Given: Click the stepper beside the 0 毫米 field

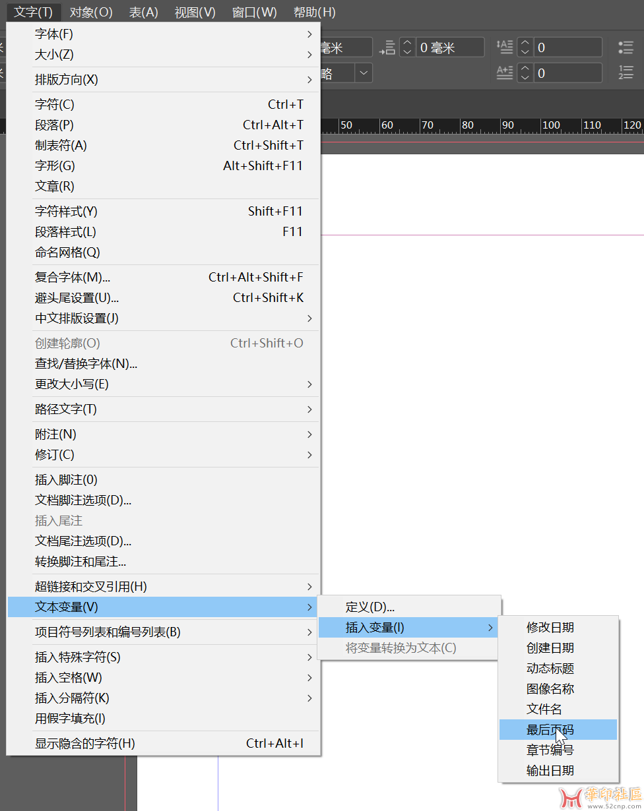Looking at the screenshot, I should coord(408,47).
